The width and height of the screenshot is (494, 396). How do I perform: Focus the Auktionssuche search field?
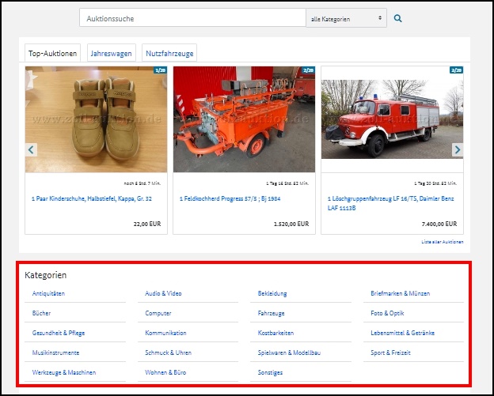coord(192,18)
